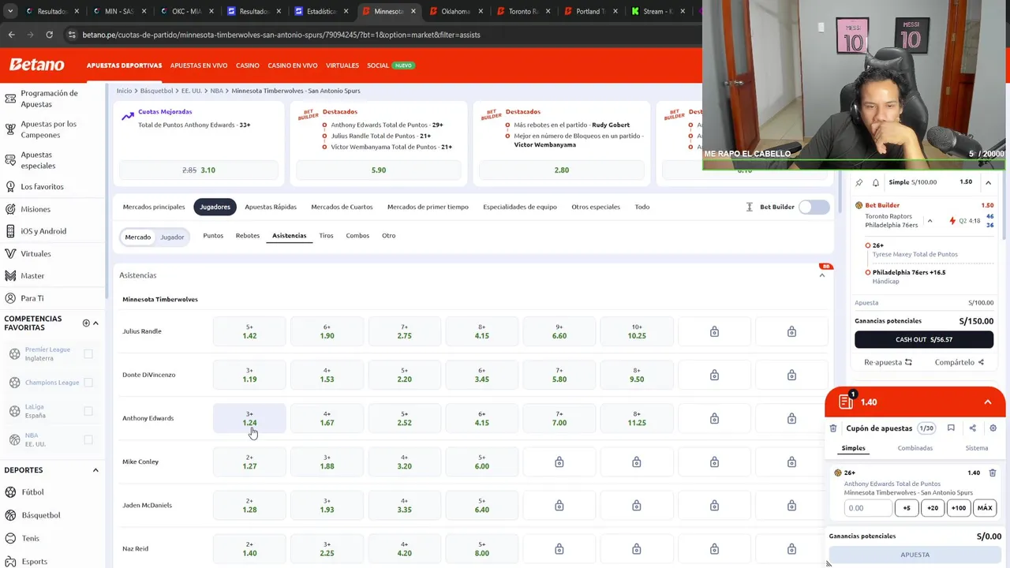Collapse Deportes section

[95, 470]
